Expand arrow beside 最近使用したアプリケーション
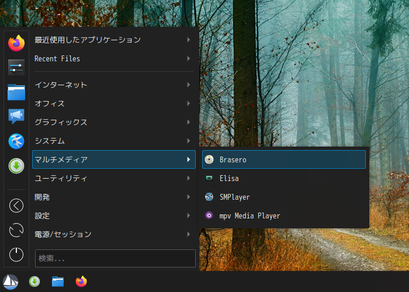409x292 pixels. (x=188, y=40)
